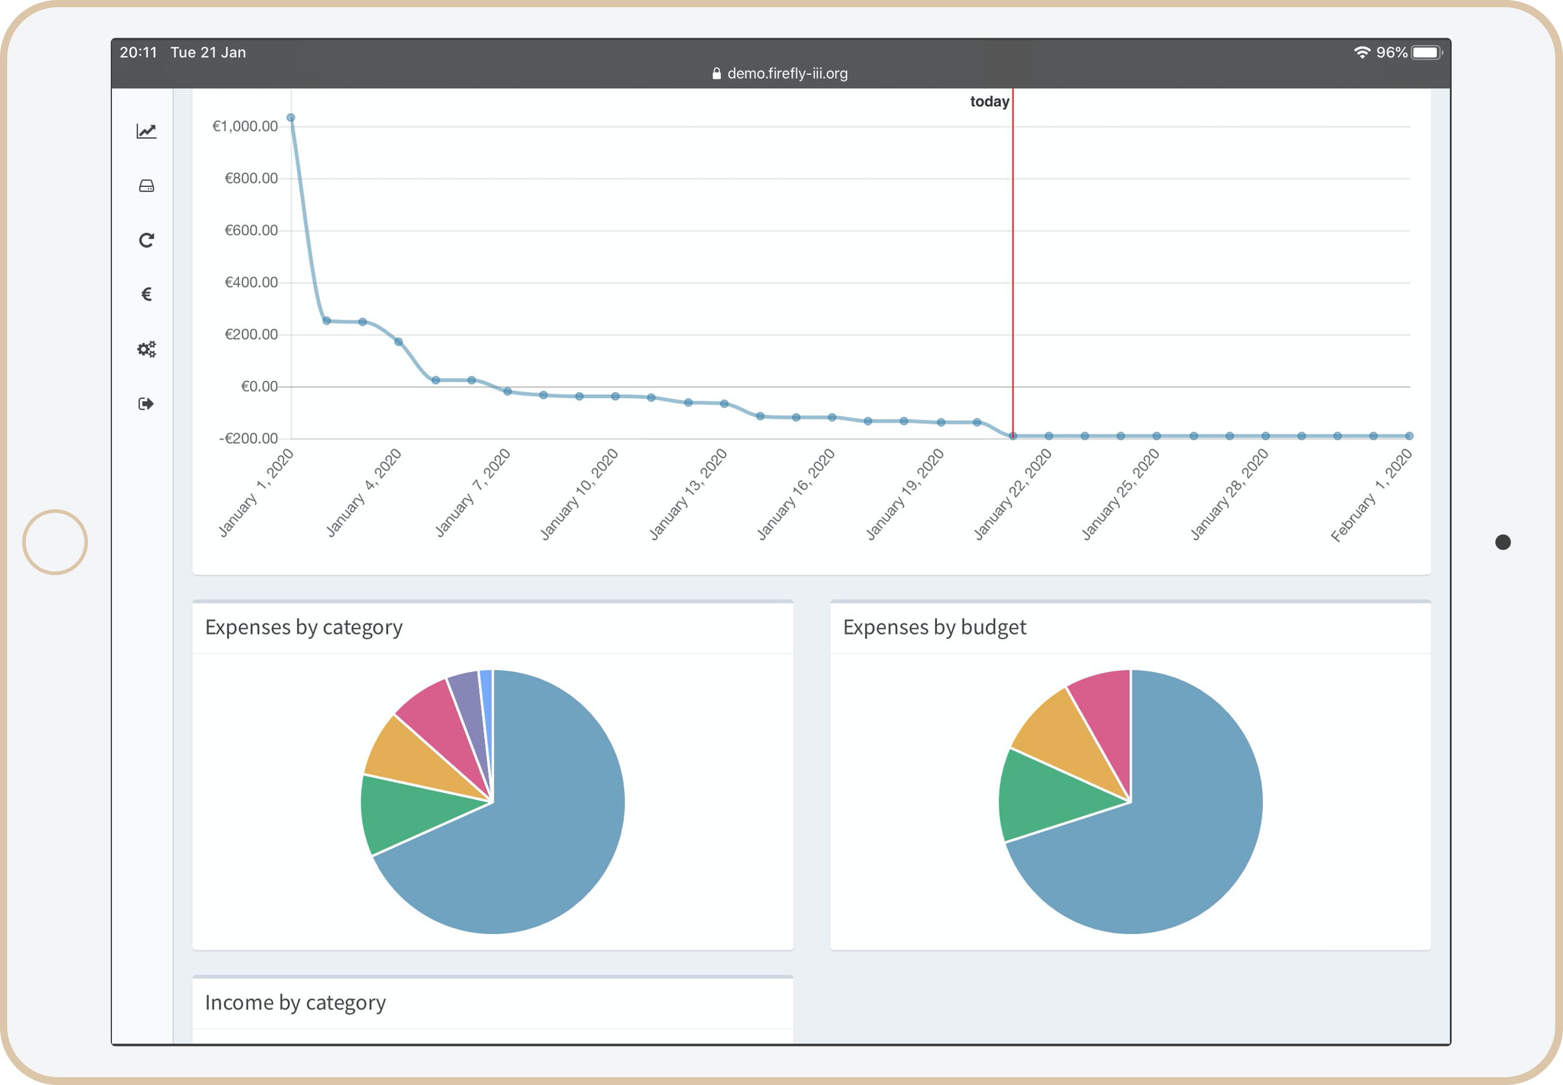Viewport: 1563px width, 1085px height.
Task: Open the reports chart-line sidebar icon
Action: pos(146,131)
